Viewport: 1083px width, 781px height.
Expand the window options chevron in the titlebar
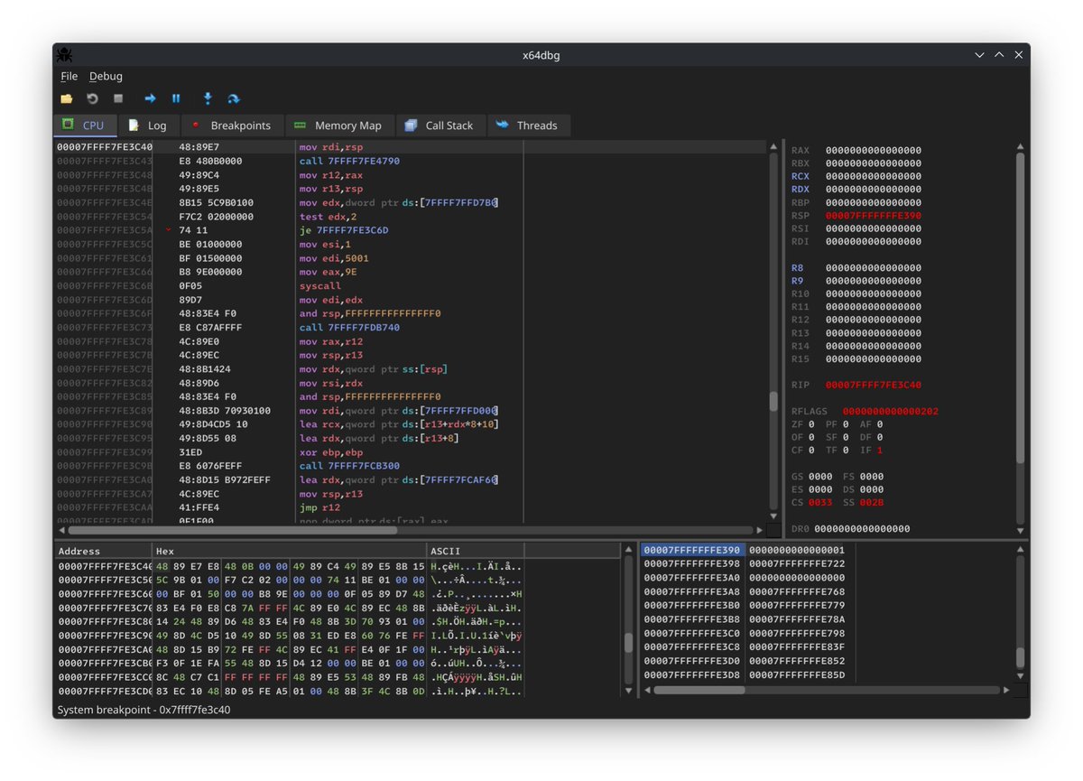979,54
